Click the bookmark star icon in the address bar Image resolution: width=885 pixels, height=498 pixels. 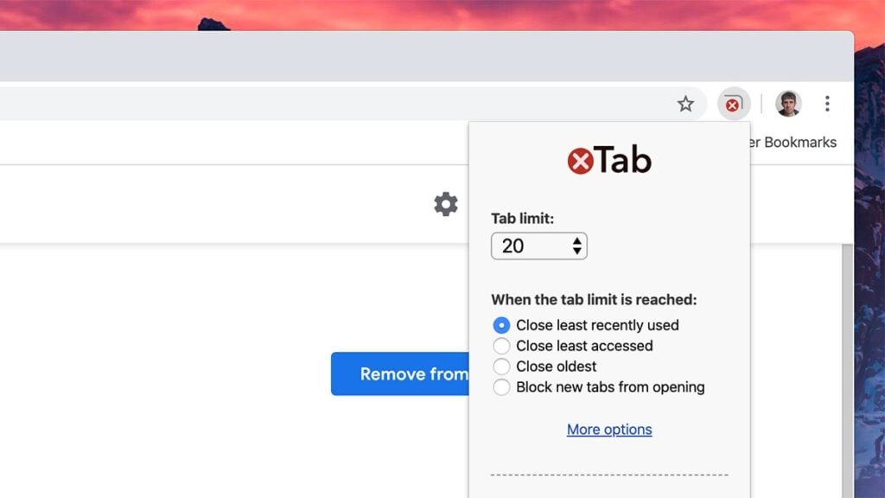click(x=685, y=104)
